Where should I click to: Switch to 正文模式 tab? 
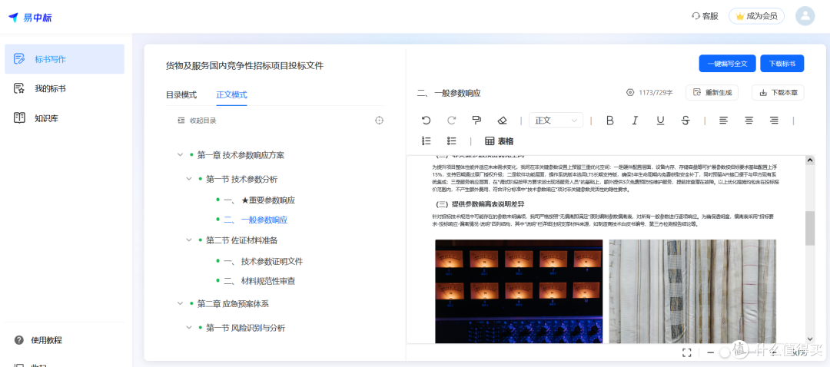(231, 95)
